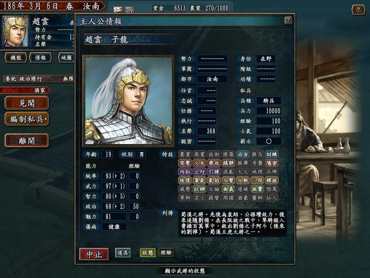Click the 挑釁 green skill badge

tap(257, 189)
